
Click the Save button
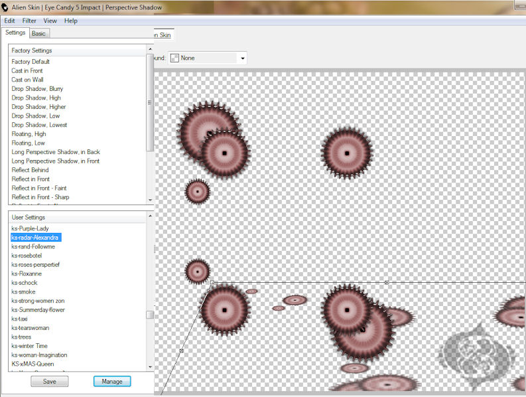[50, 382]
